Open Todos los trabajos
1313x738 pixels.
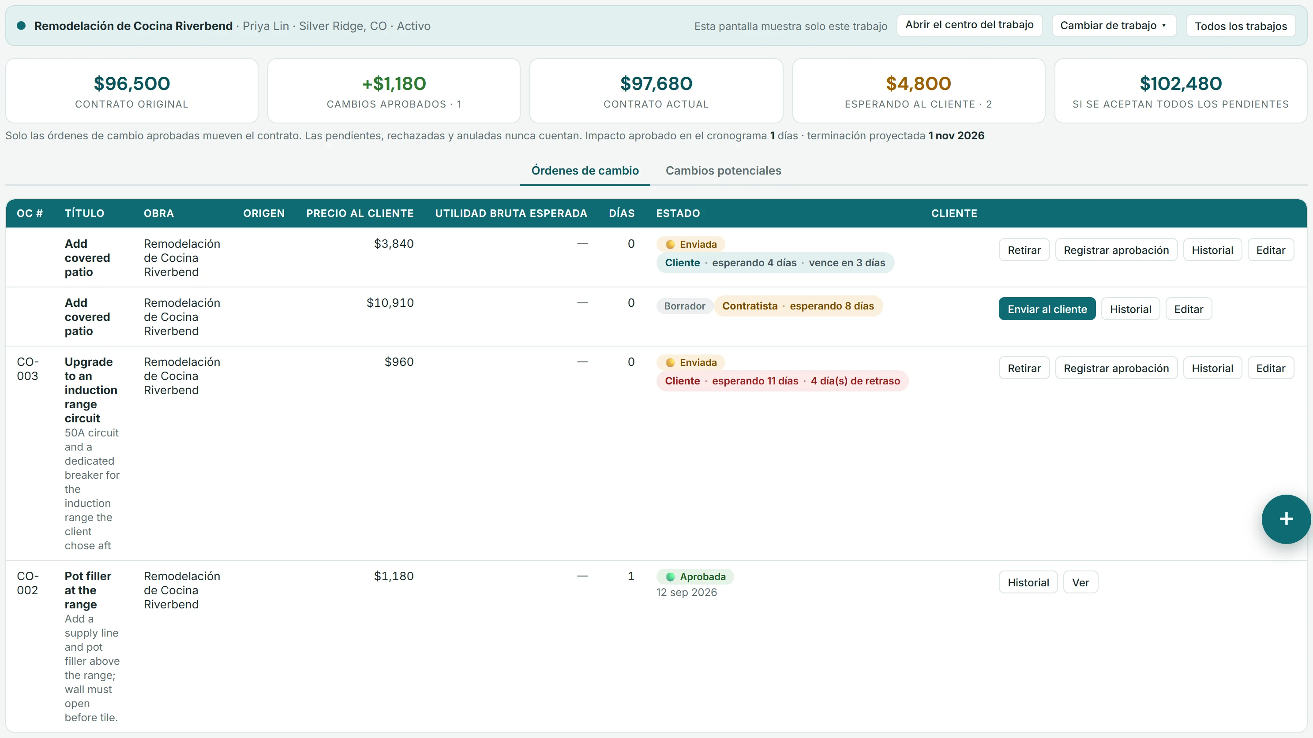click(x=1241, y=26)
